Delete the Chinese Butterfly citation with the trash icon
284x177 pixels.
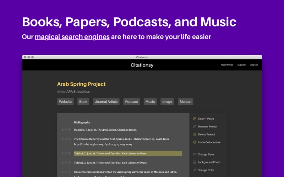click(x=69, y=139)
